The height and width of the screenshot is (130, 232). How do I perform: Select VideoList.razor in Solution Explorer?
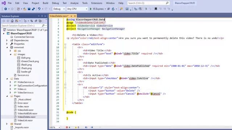pyautogui.click(x=25, y=120)
